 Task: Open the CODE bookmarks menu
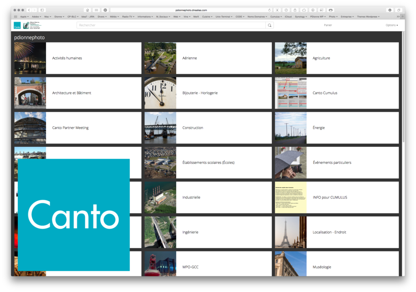coord(240,17)
